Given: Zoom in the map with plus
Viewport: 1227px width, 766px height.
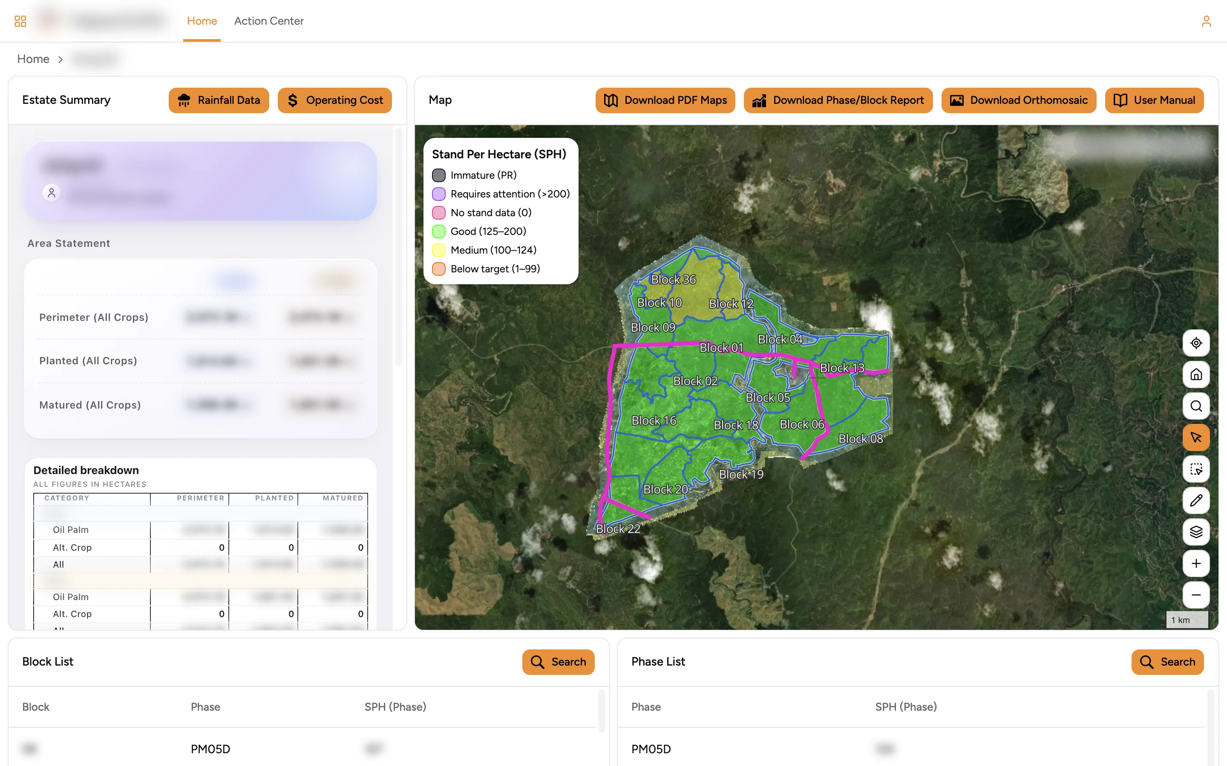Looking at the screenshot, I should tap(1195, 563).
